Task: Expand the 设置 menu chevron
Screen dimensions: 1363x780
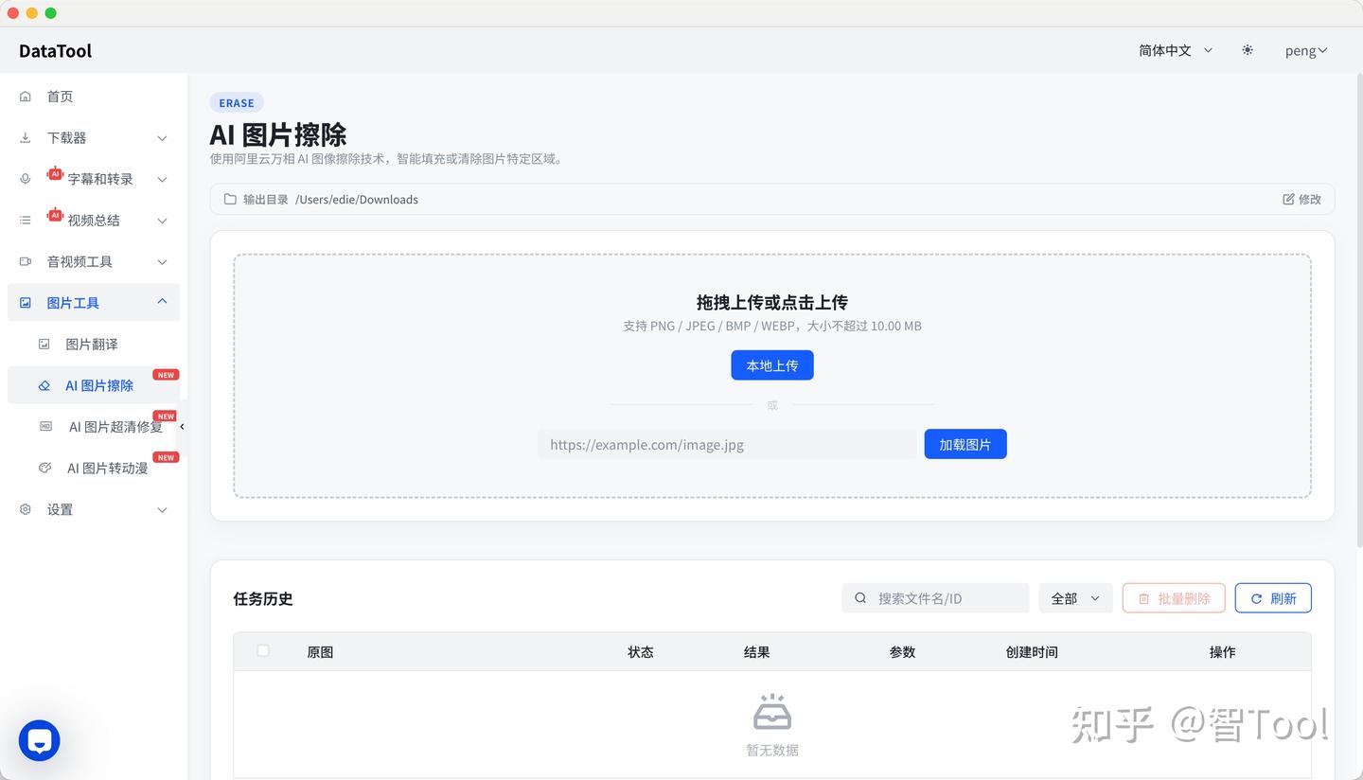Action: (x=162, y=510)
